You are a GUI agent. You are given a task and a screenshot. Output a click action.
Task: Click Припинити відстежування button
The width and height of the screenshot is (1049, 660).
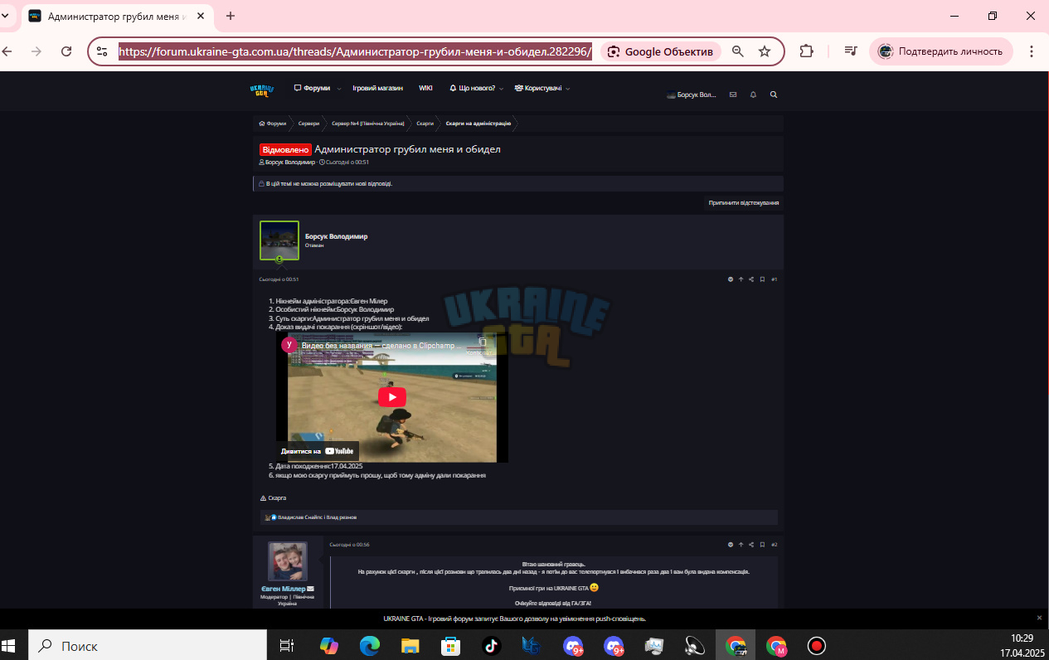coord(744,202)
